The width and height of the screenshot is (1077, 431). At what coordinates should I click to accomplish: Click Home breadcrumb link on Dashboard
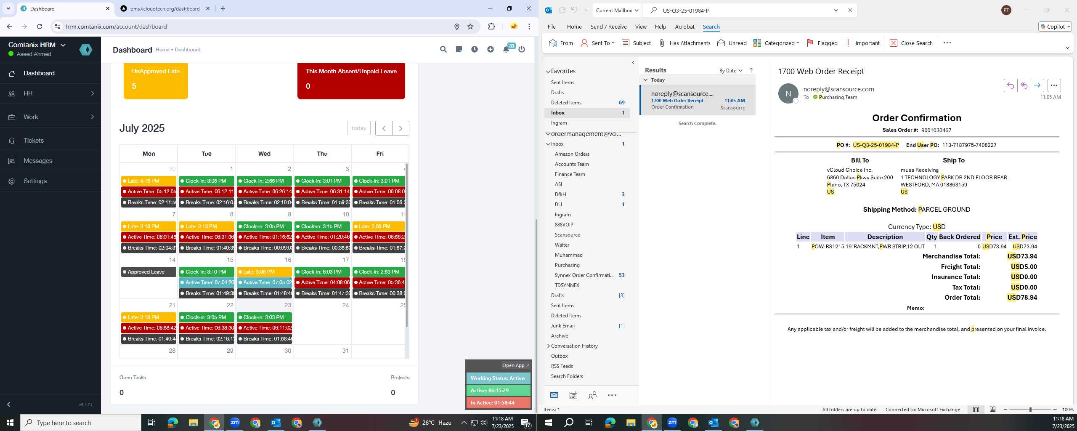(162, 50)
